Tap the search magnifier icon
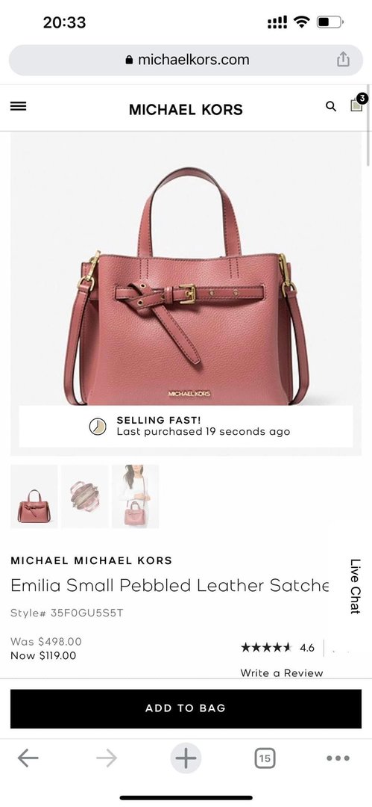 (x=332, y=106)
